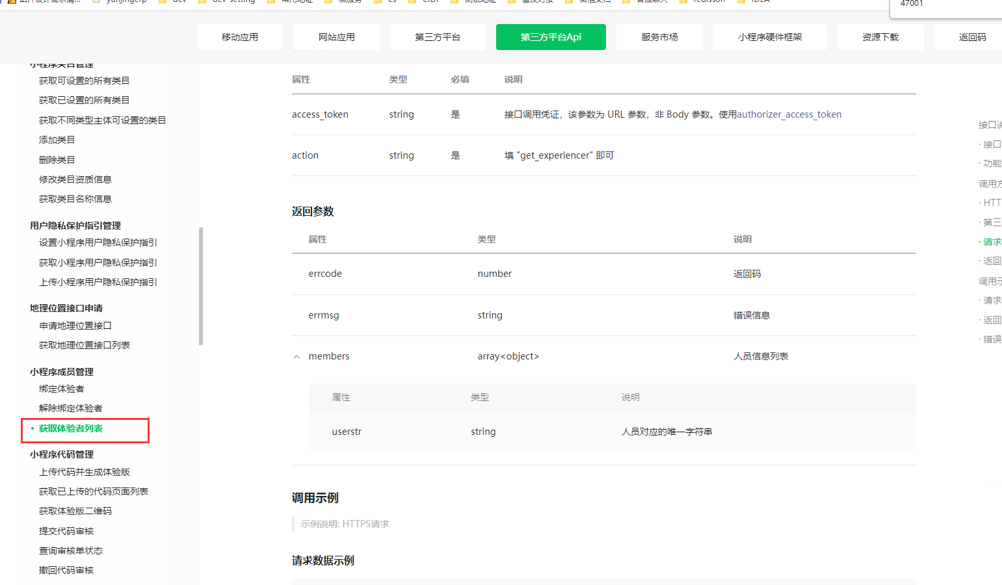The width and height of the screenshot is (1002, 585).
Task: Open the 小程序硬件框架 tab
Action: [x=770, y=37]
